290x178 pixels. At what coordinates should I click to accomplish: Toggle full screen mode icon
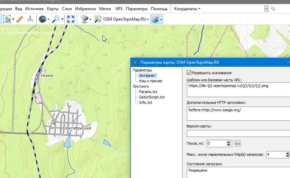[x=71, y=19]
